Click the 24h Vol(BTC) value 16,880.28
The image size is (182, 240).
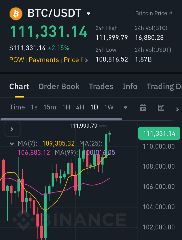149,38
